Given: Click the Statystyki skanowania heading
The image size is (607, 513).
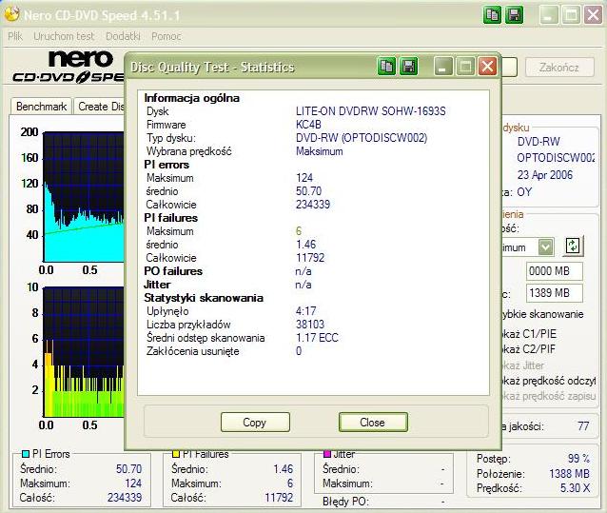Looking at the screenshot, I should 204,298.
